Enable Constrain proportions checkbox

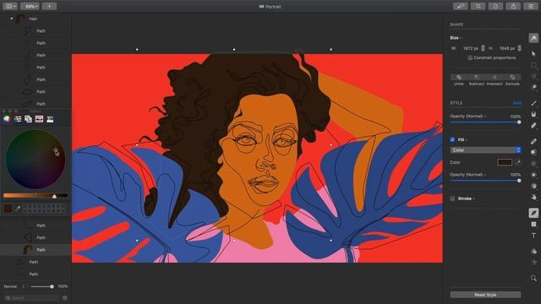(x=470, y=58)
